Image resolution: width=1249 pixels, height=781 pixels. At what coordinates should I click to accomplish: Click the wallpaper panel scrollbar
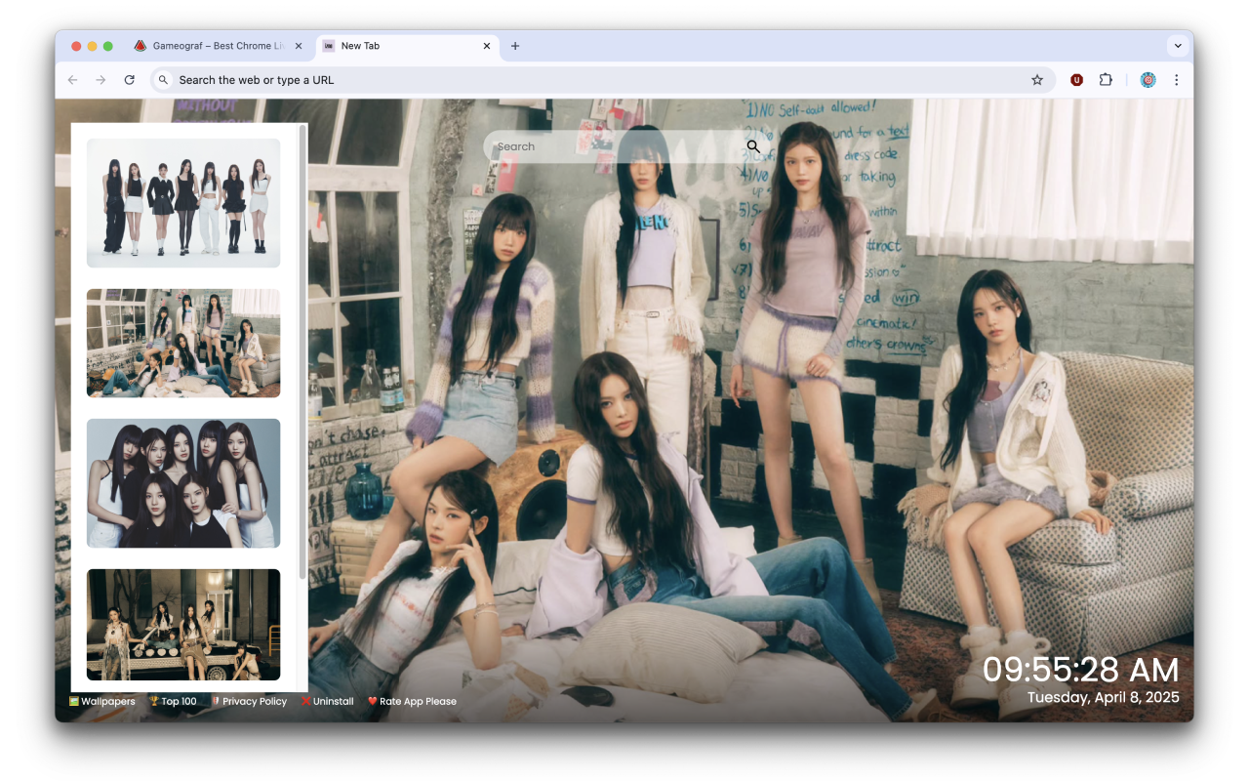pos(302,351)
